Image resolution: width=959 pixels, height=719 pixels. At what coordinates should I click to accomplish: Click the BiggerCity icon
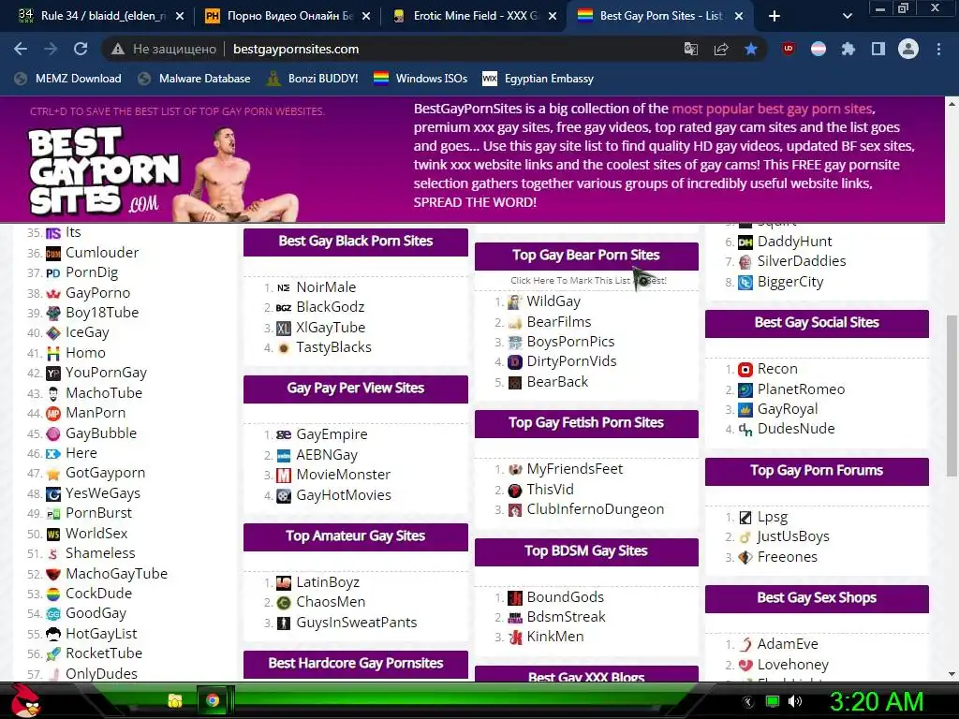pos(745,283)
